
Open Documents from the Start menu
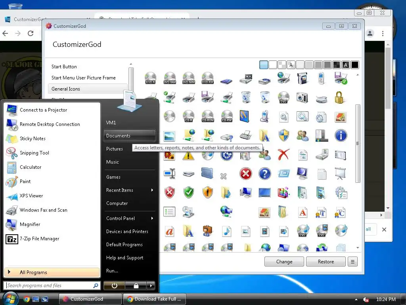click(x=130, y=136)
